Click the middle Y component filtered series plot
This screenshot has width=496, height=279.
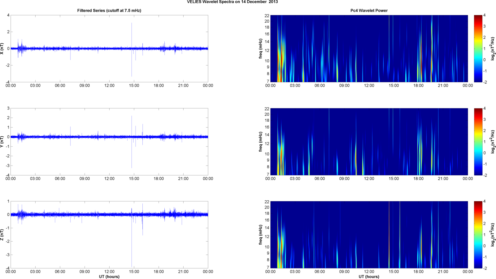[x=109, y=142]
